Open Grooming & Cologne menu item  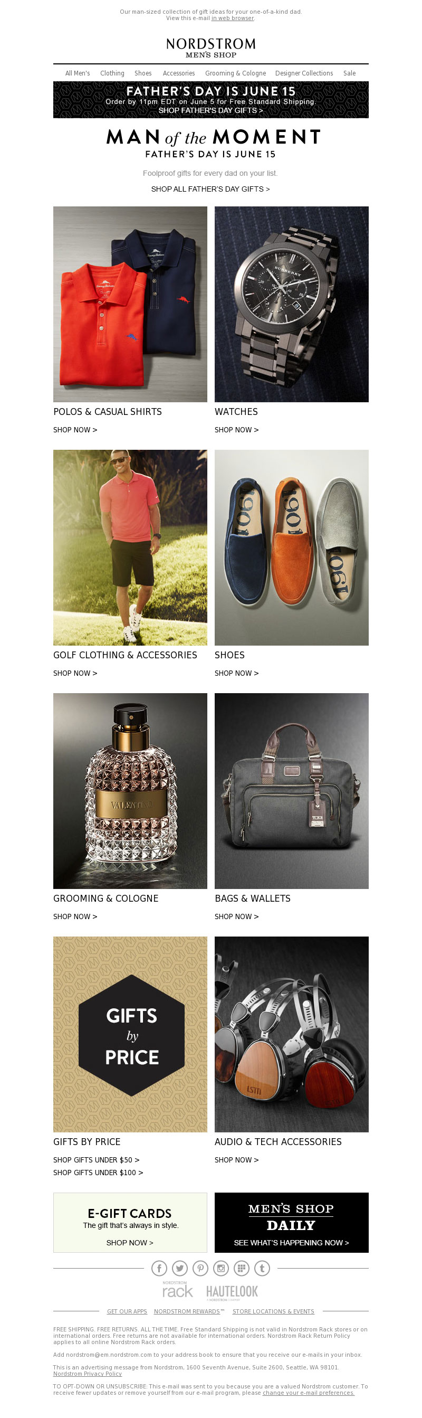(235, 73)
